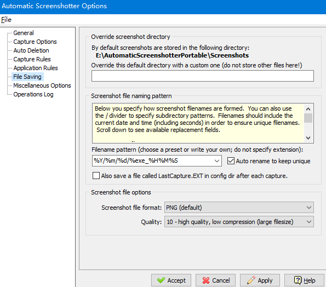326x287 pixels.
Task: Expand the Filename pattern preset dropdown
Action: pyautogui.click(x=217, y=161)
